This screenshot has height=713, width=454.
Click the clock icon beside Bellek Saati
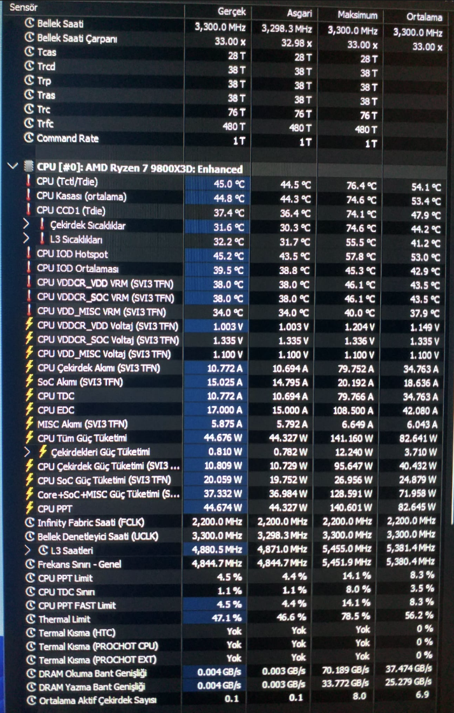coord(29,23)
